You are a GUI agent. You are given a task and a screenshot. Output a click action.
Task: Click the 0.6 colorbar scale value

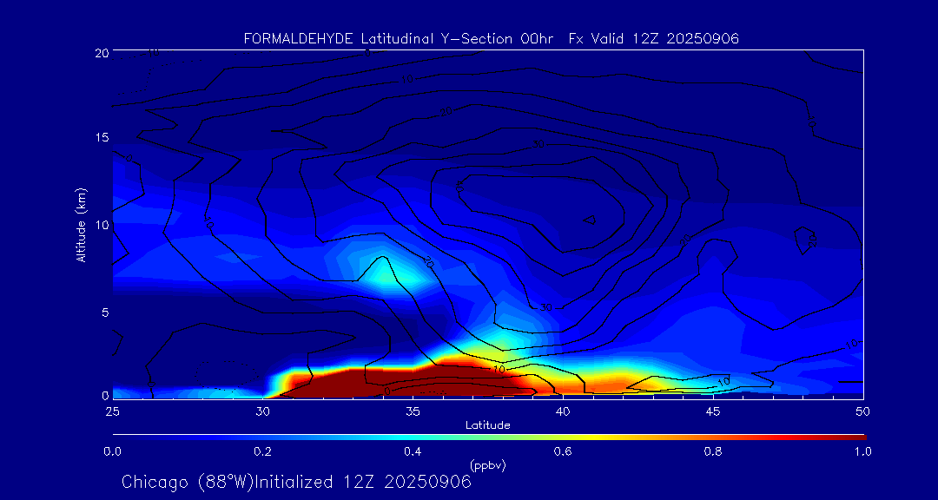pos(563,451)
